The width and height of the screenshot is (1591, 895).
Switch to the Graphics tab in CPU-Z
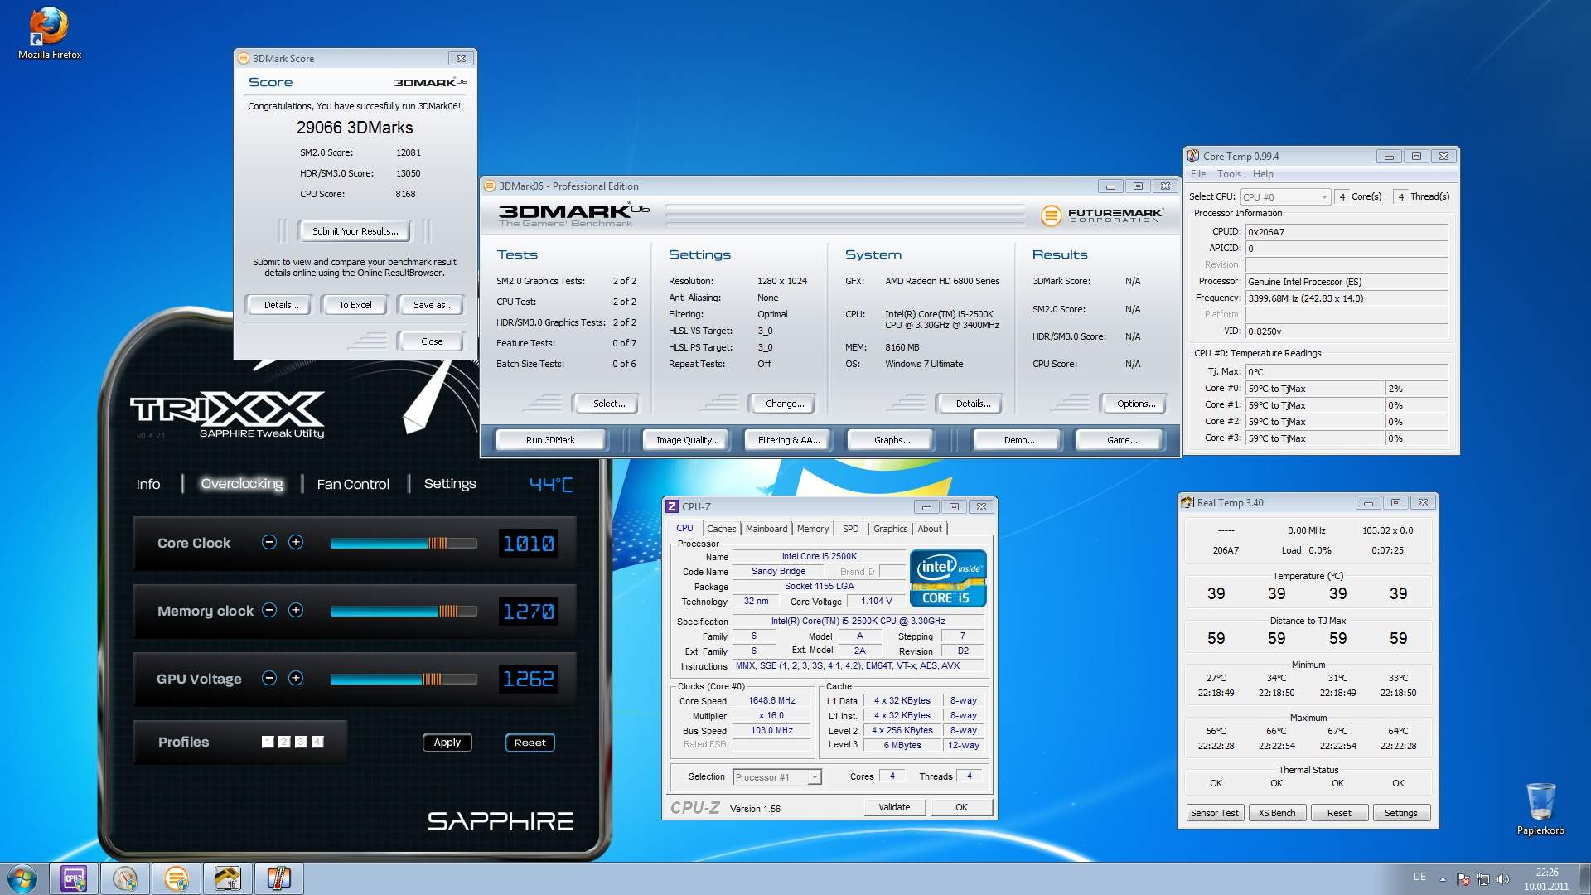[891, 529]
